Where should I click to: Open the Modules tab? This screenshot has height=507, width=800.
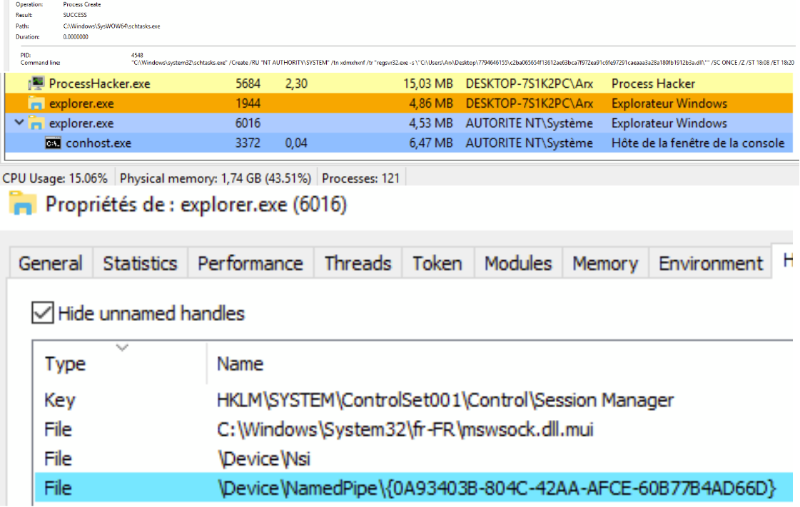point(518,263)
